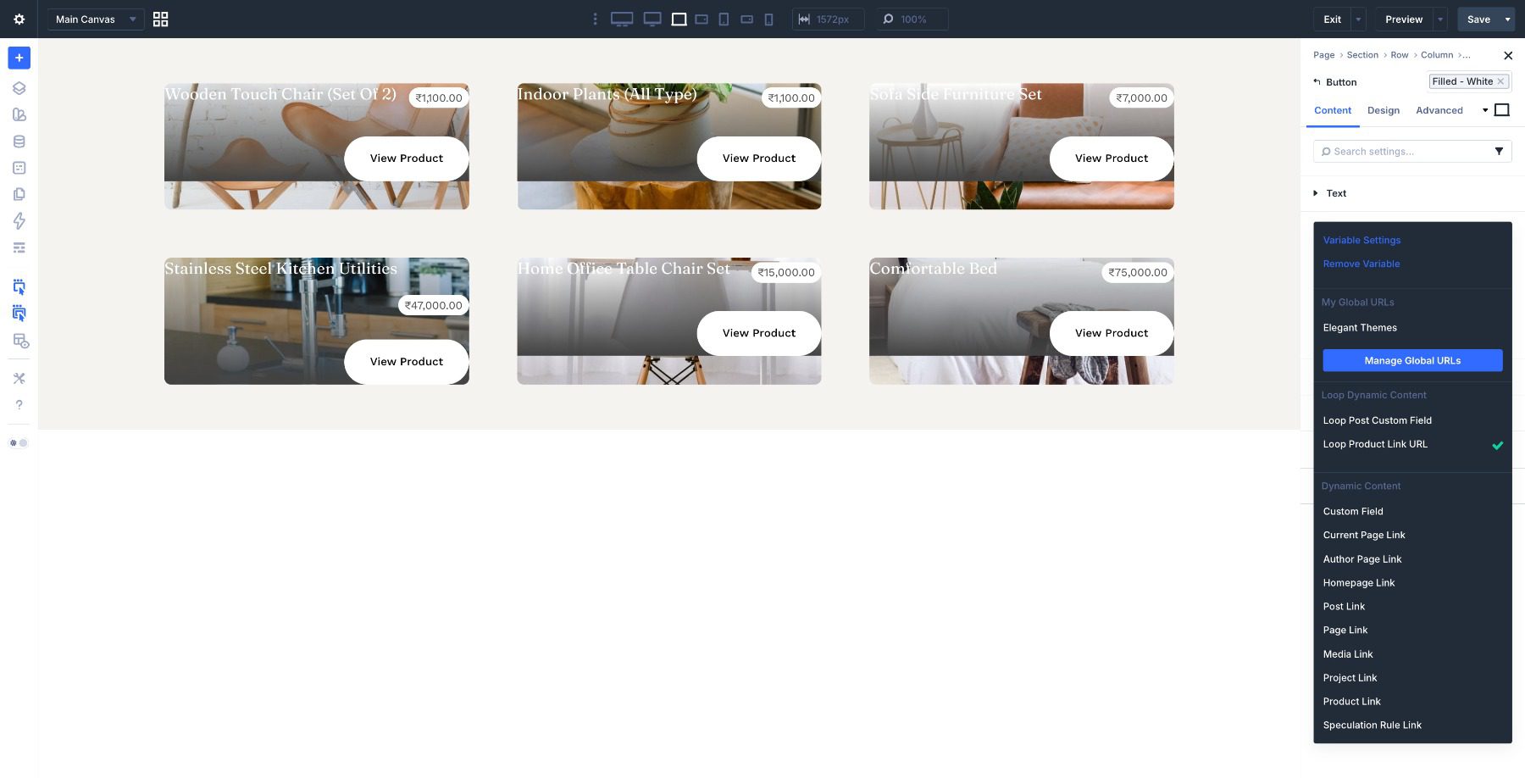This screenshot has height=778, width=1525.
Task: Toggle the dark mode switch at bottom left
Action: [18, 442]
